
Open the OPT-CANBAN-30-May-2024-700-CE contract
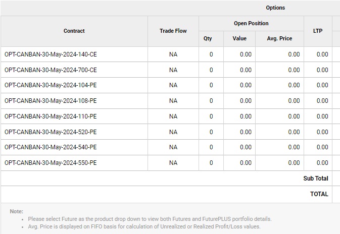pyautogui.click(x=51, y=70)
